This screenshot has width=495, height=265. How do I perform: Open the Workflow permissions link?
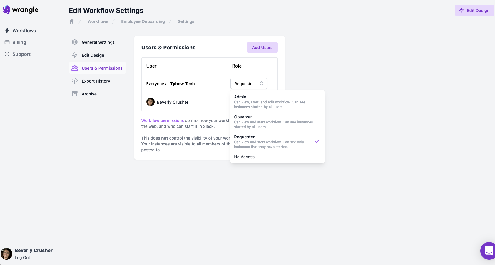tap(162, 120)
